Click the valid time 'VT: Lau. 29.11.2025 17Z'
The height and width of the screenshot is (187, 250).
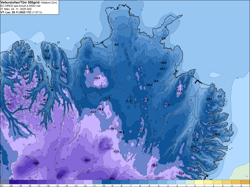point(15,12)
